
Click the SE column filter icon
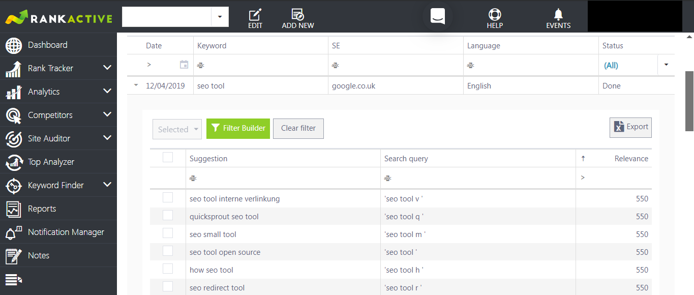(336, 65)
